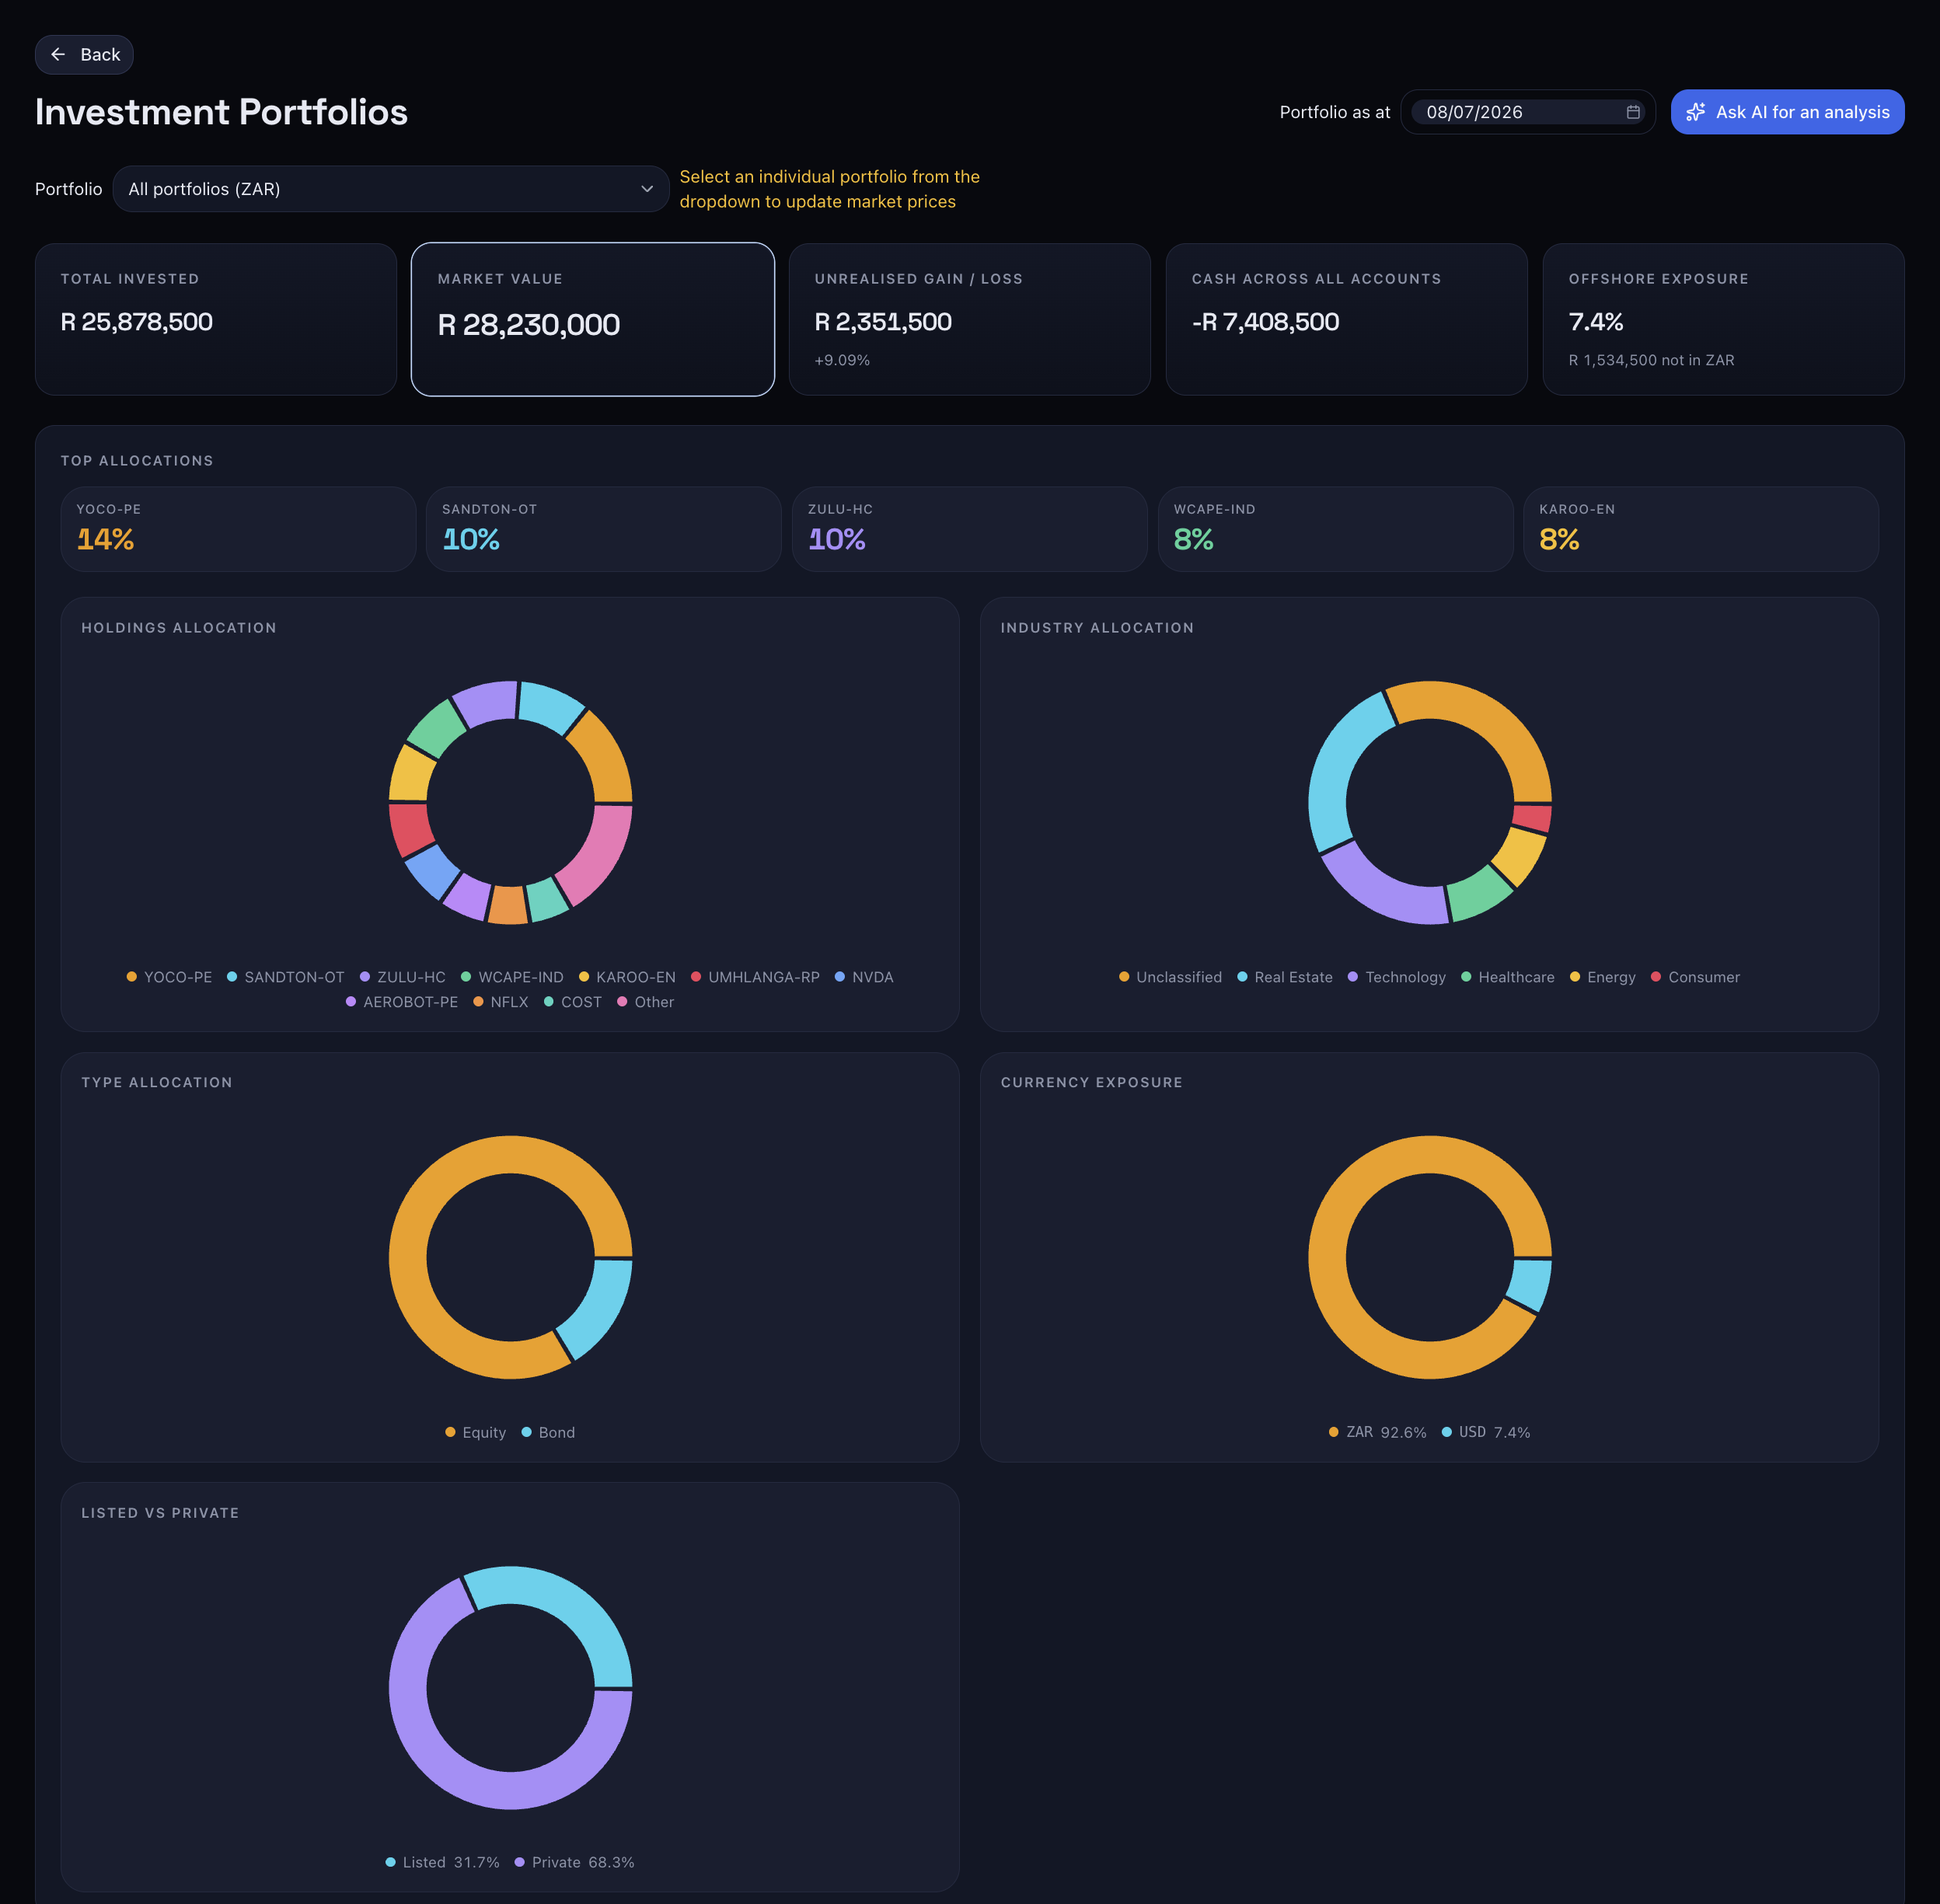Toggle USD 7.4% currency legend entry
This screenshot has height=1904, width=1940.
tap(1485, 1432)
